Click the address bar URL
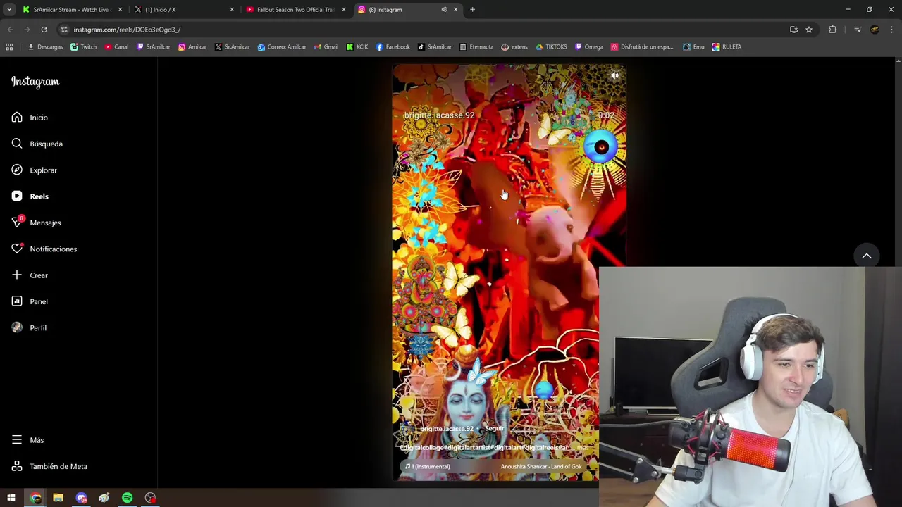This screenshot has height=507, width=902. [127, 30]
